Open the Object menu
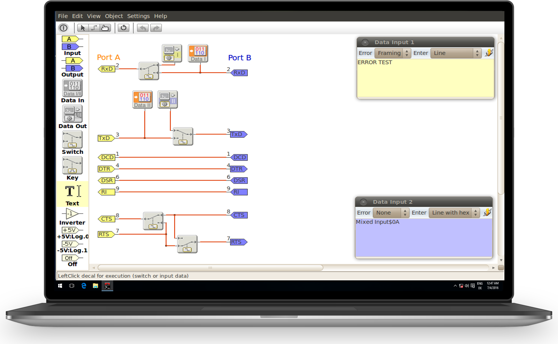The width and height of the screenshot is (558, 344). 114,16
